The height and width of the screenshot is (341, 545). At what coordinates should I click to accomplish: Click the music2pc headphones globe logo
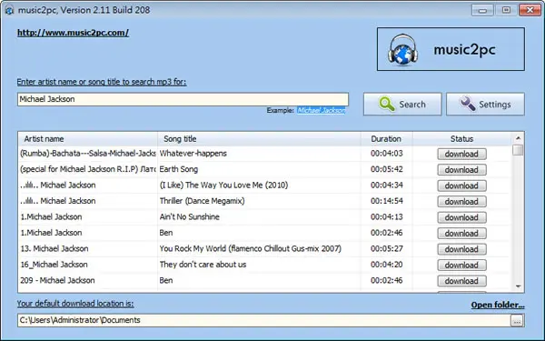pyautogui.click(x=402, y=49)
